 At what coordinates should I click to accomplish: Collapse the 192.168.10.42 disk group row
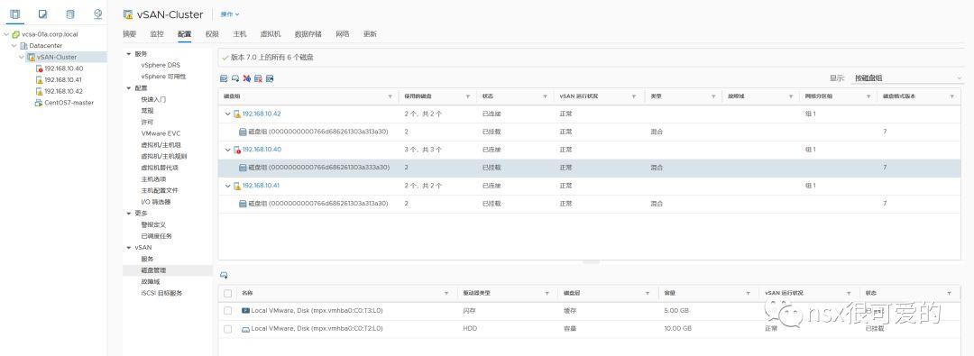click(227, 114)
